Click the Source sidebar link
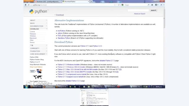 [x=32, y=42]
